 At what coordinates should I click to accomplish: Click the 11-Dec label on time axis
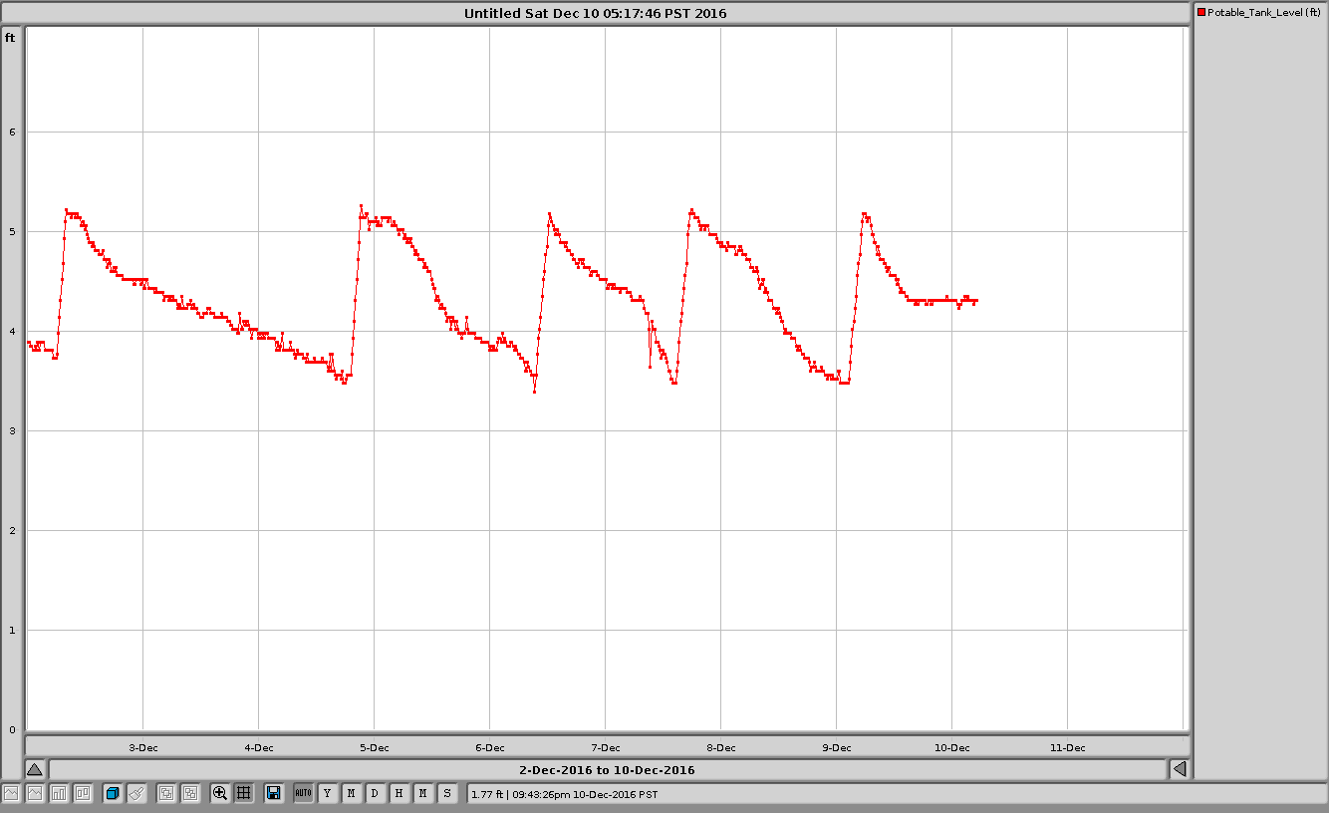1067,747
